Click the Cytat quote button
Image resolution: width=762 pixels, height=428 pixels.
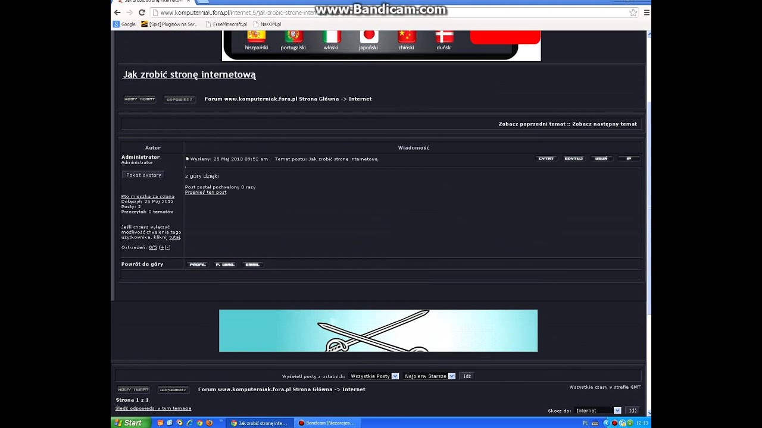[x=546, y=159]
